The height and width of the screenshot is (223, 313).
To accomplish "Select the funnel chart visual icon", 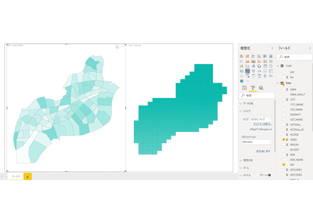I will click(x=253, y=71).
